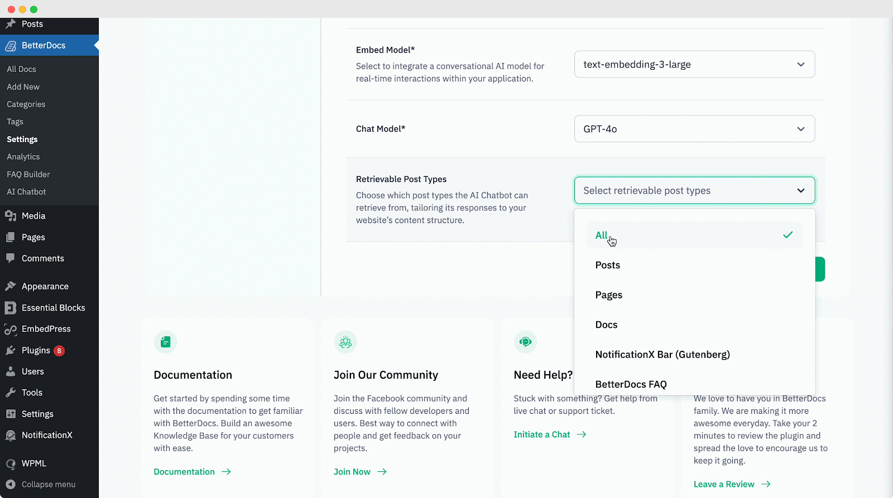Click the Embed Model* label
893x498 pixels.
click(385, 50)
